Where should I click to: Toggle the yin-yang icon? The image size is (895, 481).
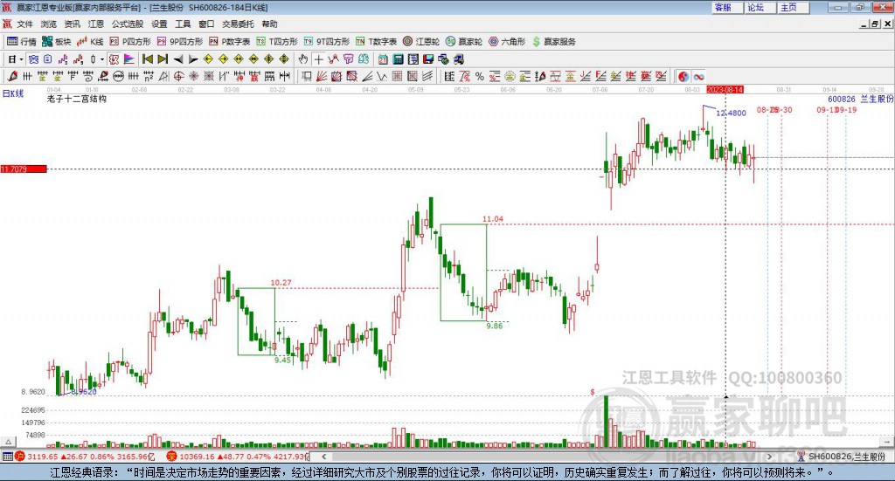tap(683, 76)
